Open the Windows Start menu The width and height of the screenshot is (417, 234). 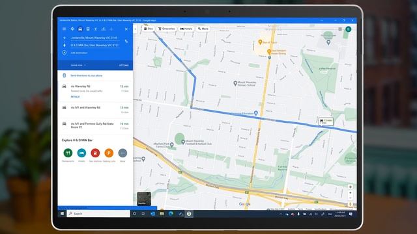click(x=62, y=214)
